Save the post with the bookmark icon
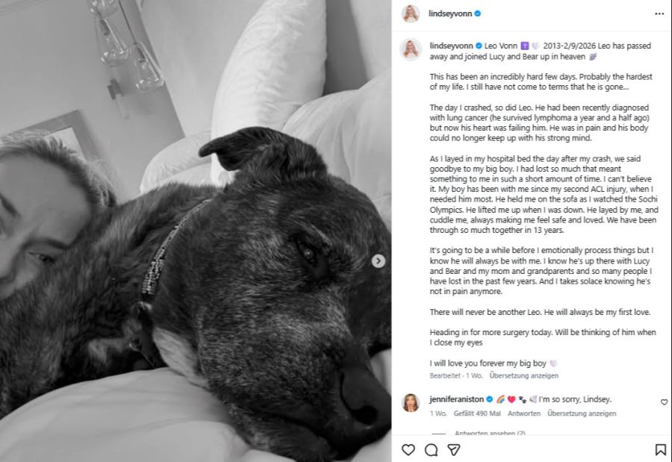This screenshot has width=672, height=462. pos(661,449)
